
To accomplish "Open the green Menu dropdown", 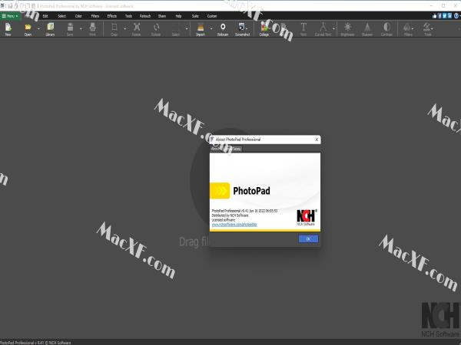I will 10,16.
